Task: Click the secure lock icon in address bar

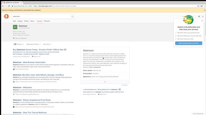Action: (12, 6)
